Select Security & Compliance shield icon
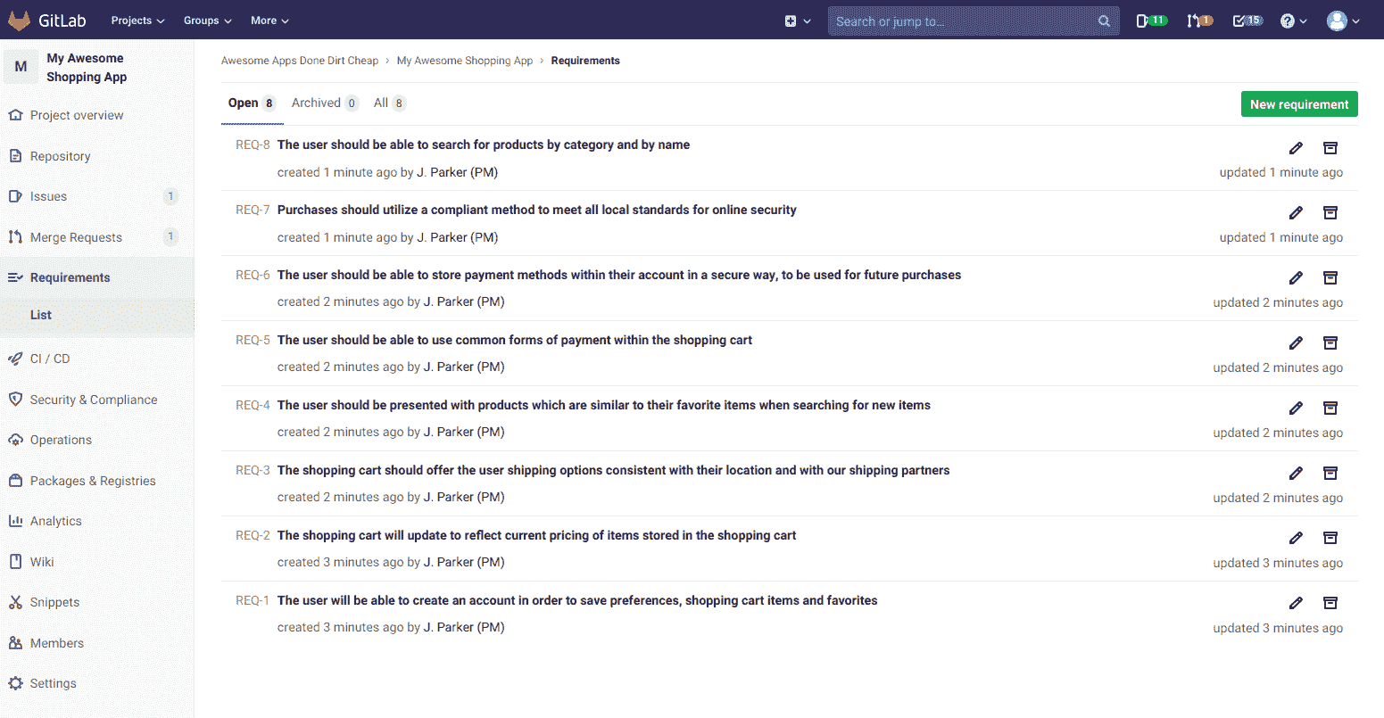The height and width of the screenshot is (718, 1384). tap(16, 399)
